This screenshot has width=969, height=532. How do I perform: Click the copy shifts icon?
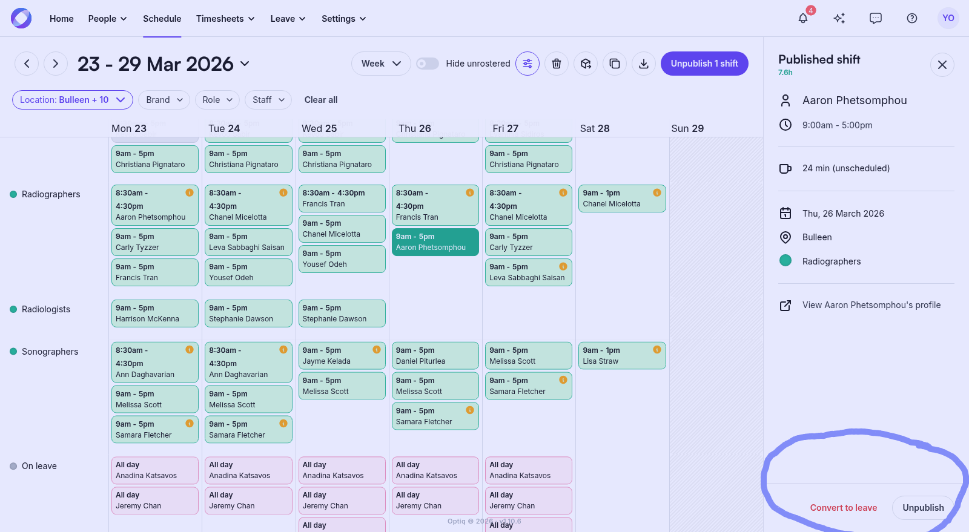click(x=615, y=64)
